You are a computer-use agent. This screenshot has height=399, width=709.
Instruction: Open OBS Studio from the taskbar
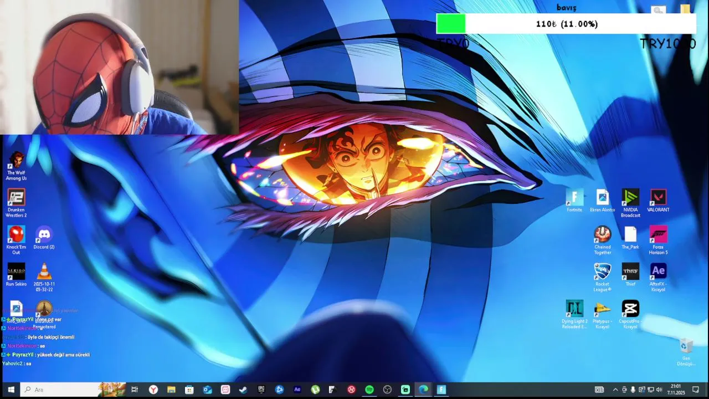(x=387, y=390)
